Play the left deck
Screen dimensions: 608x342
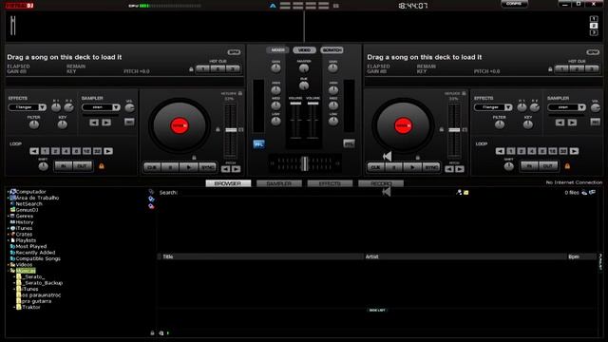point(188,167)
